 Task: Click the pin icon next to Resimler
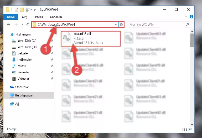[x=52, y=72]
